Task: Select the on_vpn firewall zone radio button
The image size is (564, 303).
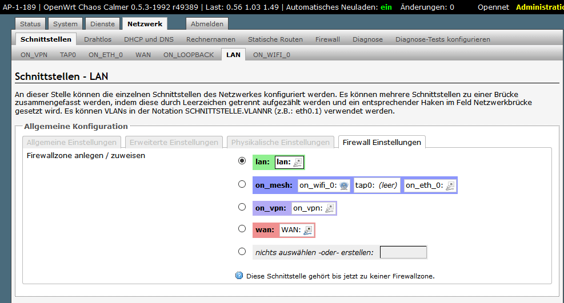Action: 242,207
